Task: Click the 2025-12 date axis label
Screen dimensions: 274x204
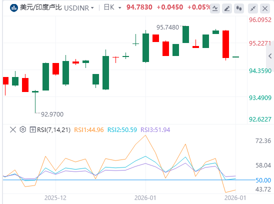Action: click(55, 198)
